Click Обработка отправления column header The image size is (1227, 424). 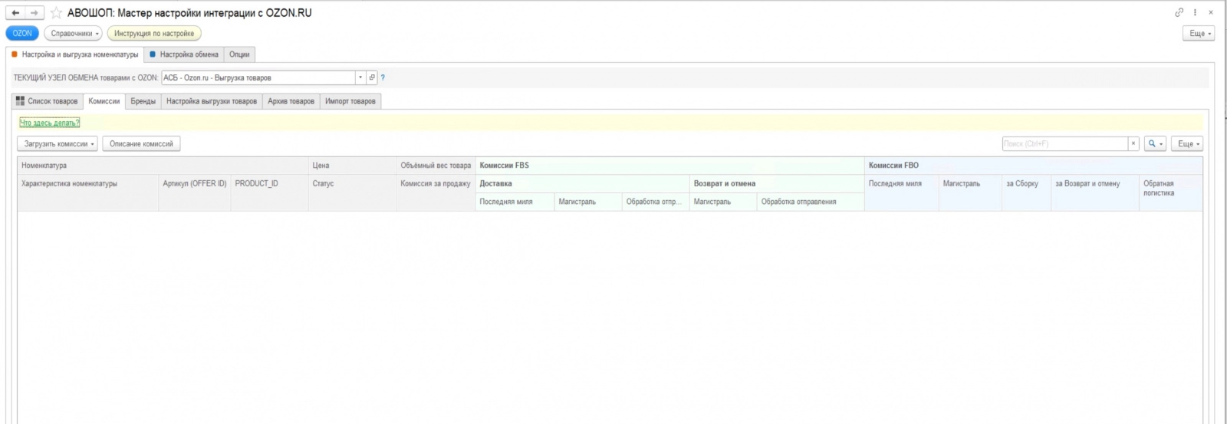coord(811,202)
